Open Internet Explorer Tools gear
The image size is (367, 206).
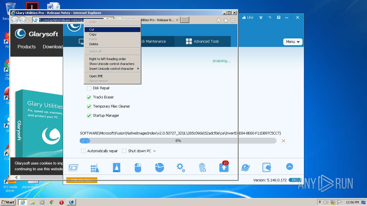(x=233, y=20)
